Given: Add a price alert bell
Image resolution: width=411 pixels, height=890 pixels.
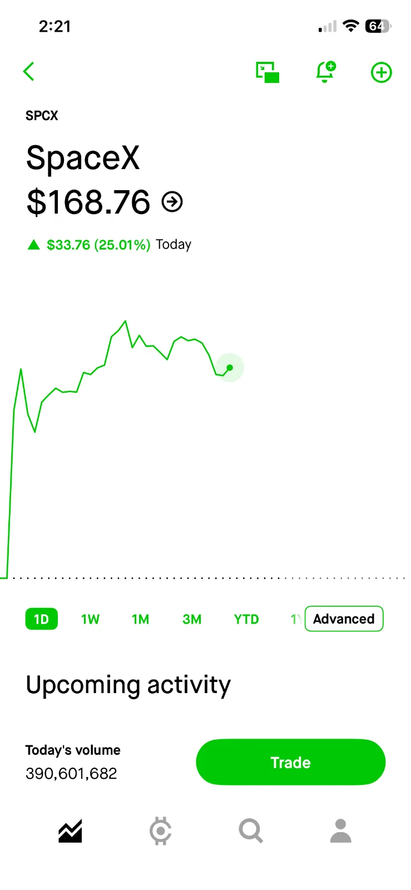Looking at the screenshot, I should pos(325,72).
